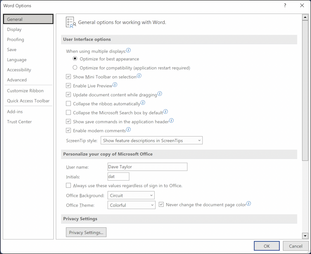Select the Accessibility category
Screen dimensions: 311x254
pyautogui.click(x=28, y=70)
